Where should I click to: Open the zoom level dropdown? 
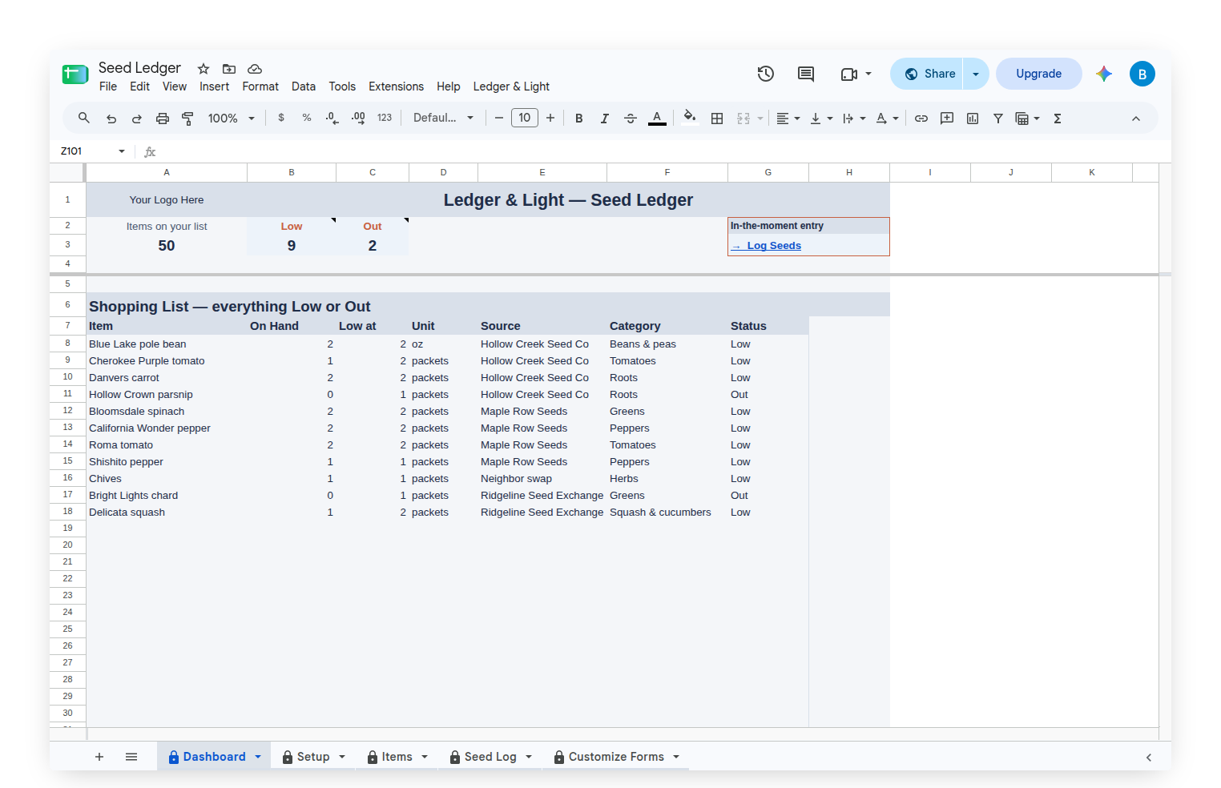[232, 119]
